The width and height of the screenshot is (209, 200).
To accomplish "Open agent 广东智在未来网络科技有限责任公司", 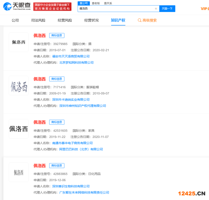I will point(84,192).
